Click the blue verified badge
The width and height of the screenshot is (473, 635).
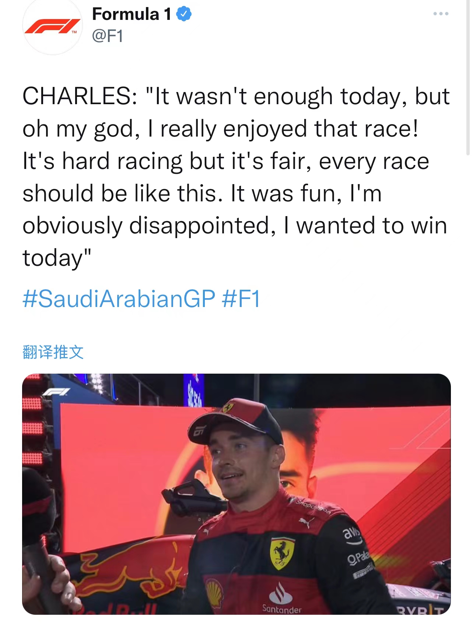pos(184,14)
